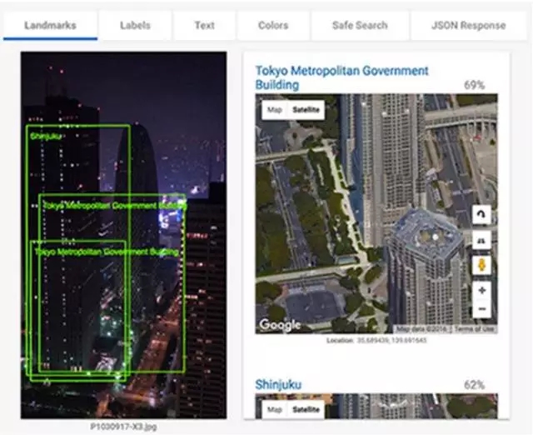Image resolution: width=533 pixels, height=435 pixels.
Task: Open the Landmarks tab
Action: (50, 25)
